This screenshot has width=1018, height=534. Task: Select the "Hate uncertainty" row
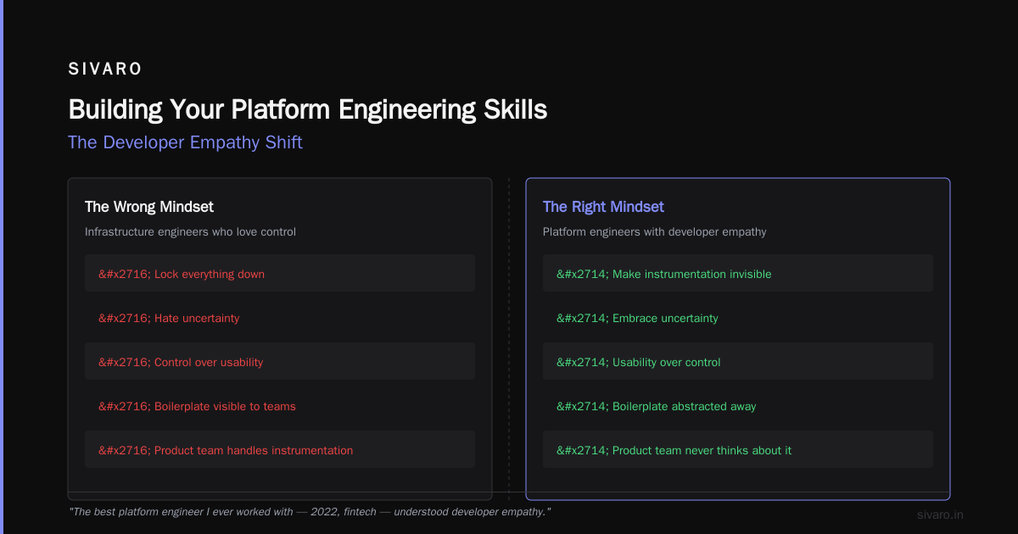click(280, 318)
